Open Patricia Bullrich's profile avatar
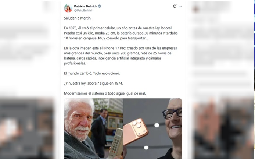Screen dimensions: 255x159 click(68, 8)
